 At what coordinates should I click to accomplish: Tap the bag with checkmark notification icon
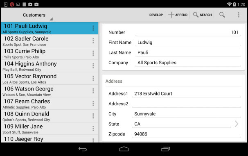pyautogui.click(x=36, y=4)
